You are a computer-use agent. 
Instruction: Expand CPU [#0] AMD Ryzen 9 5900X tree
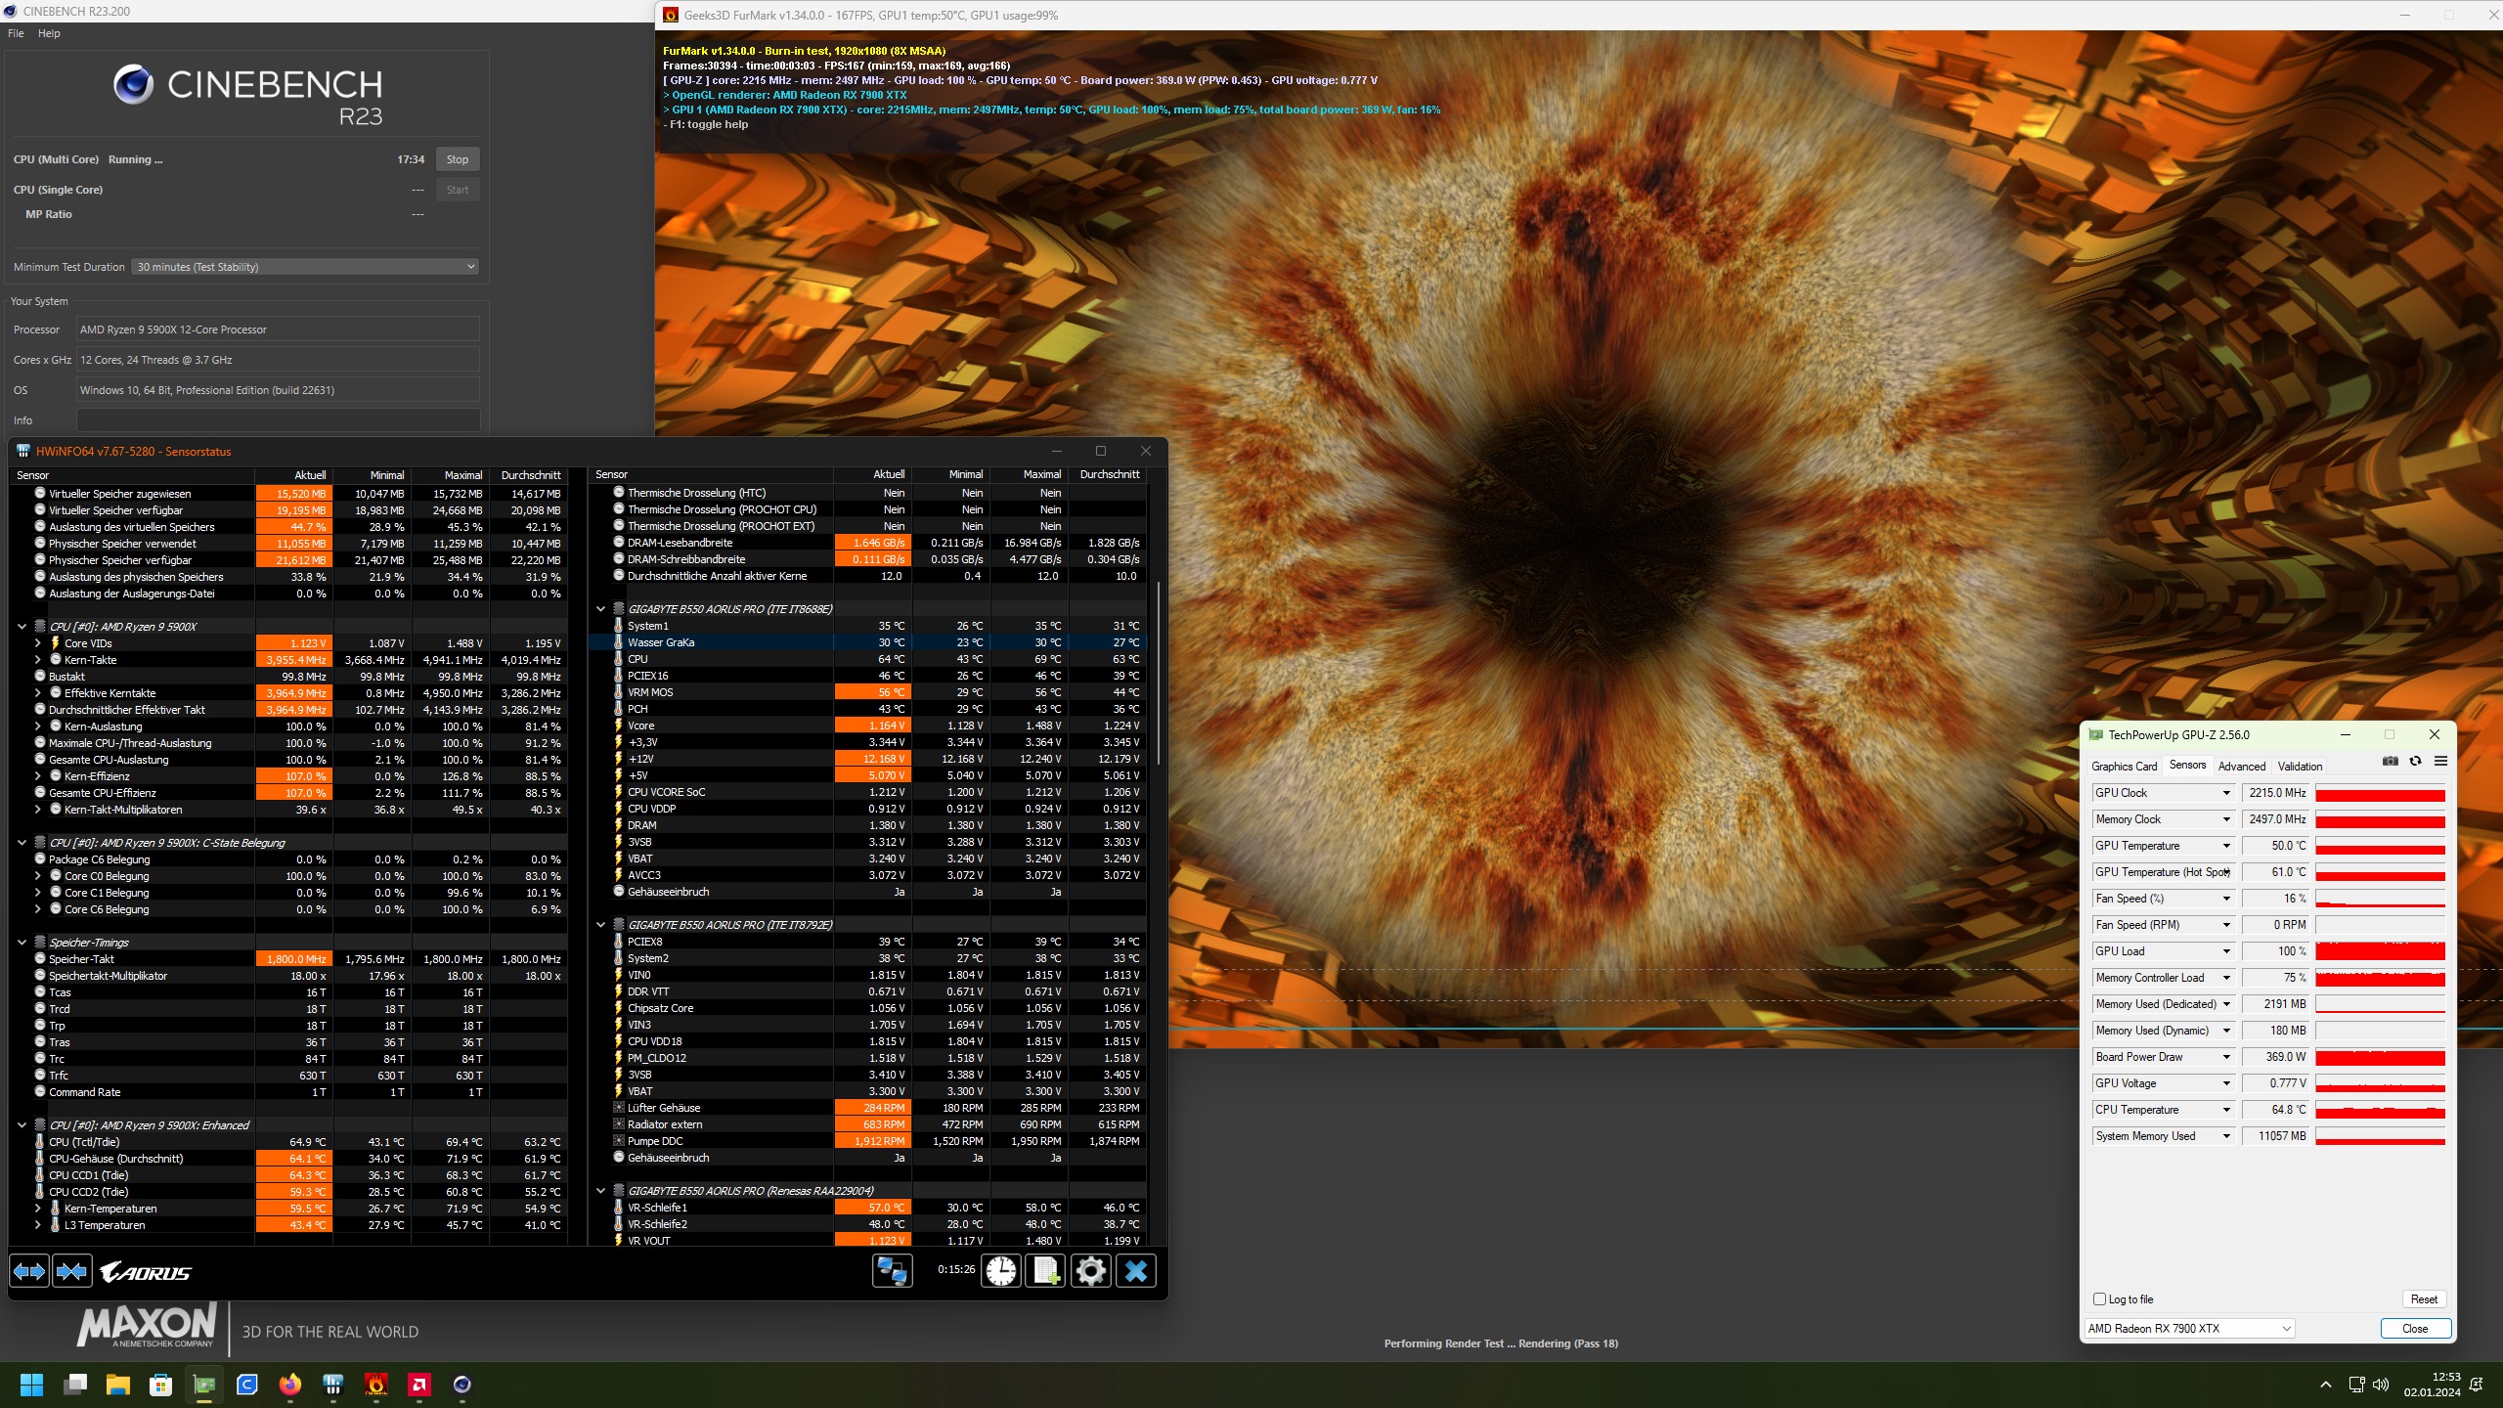pos(21,624)
